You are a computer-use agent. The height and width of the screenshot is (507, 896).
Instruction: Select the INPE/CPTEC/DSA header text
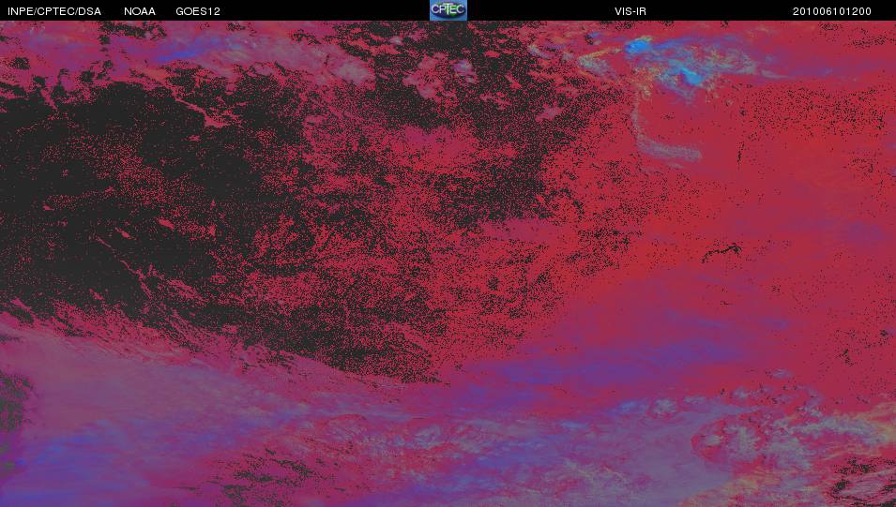(x=54, y=11)
